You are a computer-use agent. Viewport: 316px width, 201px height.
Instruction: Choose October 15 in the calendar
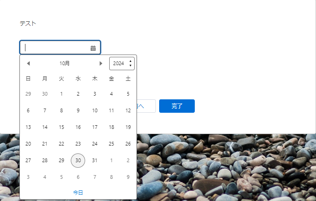[62, 127]
